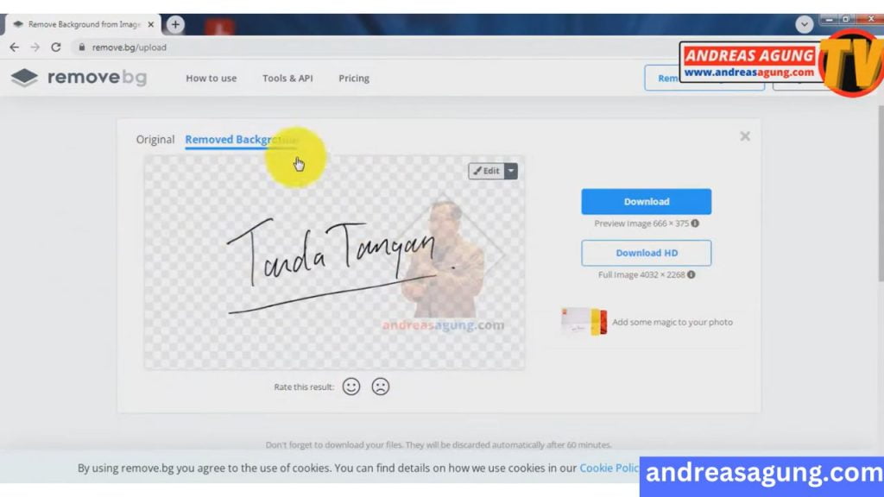Click the browser back arrow
The image size is (884, 497).
tap(14, 48)
